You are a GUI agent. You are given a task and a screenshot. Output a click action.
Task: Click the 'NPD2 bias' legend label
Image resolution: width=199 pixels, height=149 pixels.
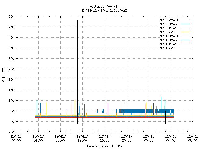coord(168,28)
